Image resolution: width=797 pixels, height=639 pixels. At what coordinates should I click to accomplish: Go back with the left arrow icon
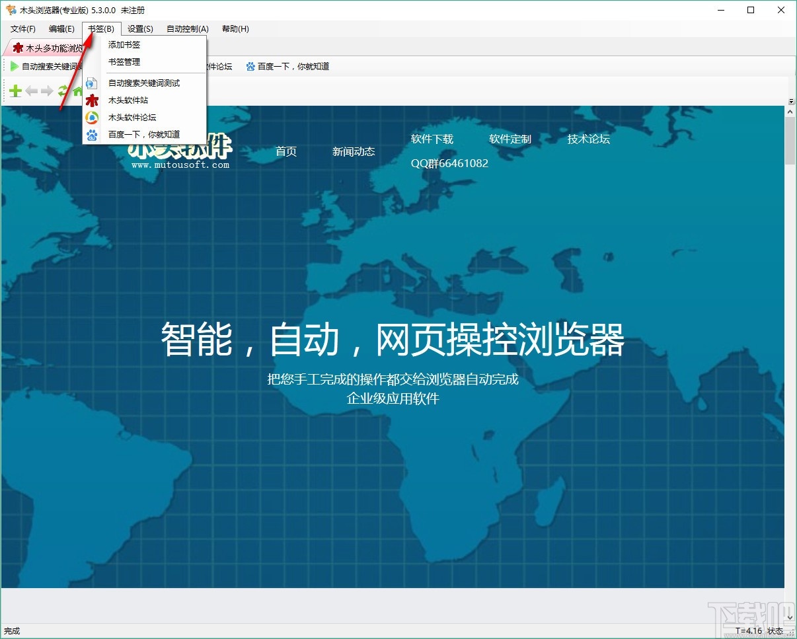click(x=31, y=91)
